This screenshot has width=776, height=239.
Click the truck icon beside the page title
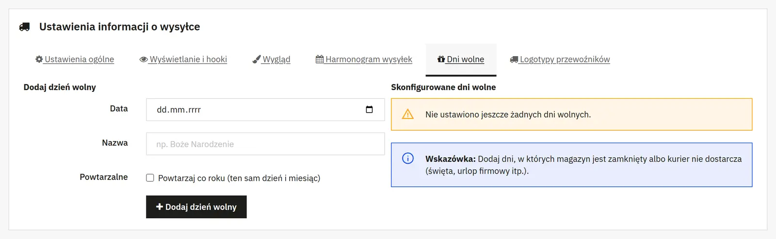point(24,27)
